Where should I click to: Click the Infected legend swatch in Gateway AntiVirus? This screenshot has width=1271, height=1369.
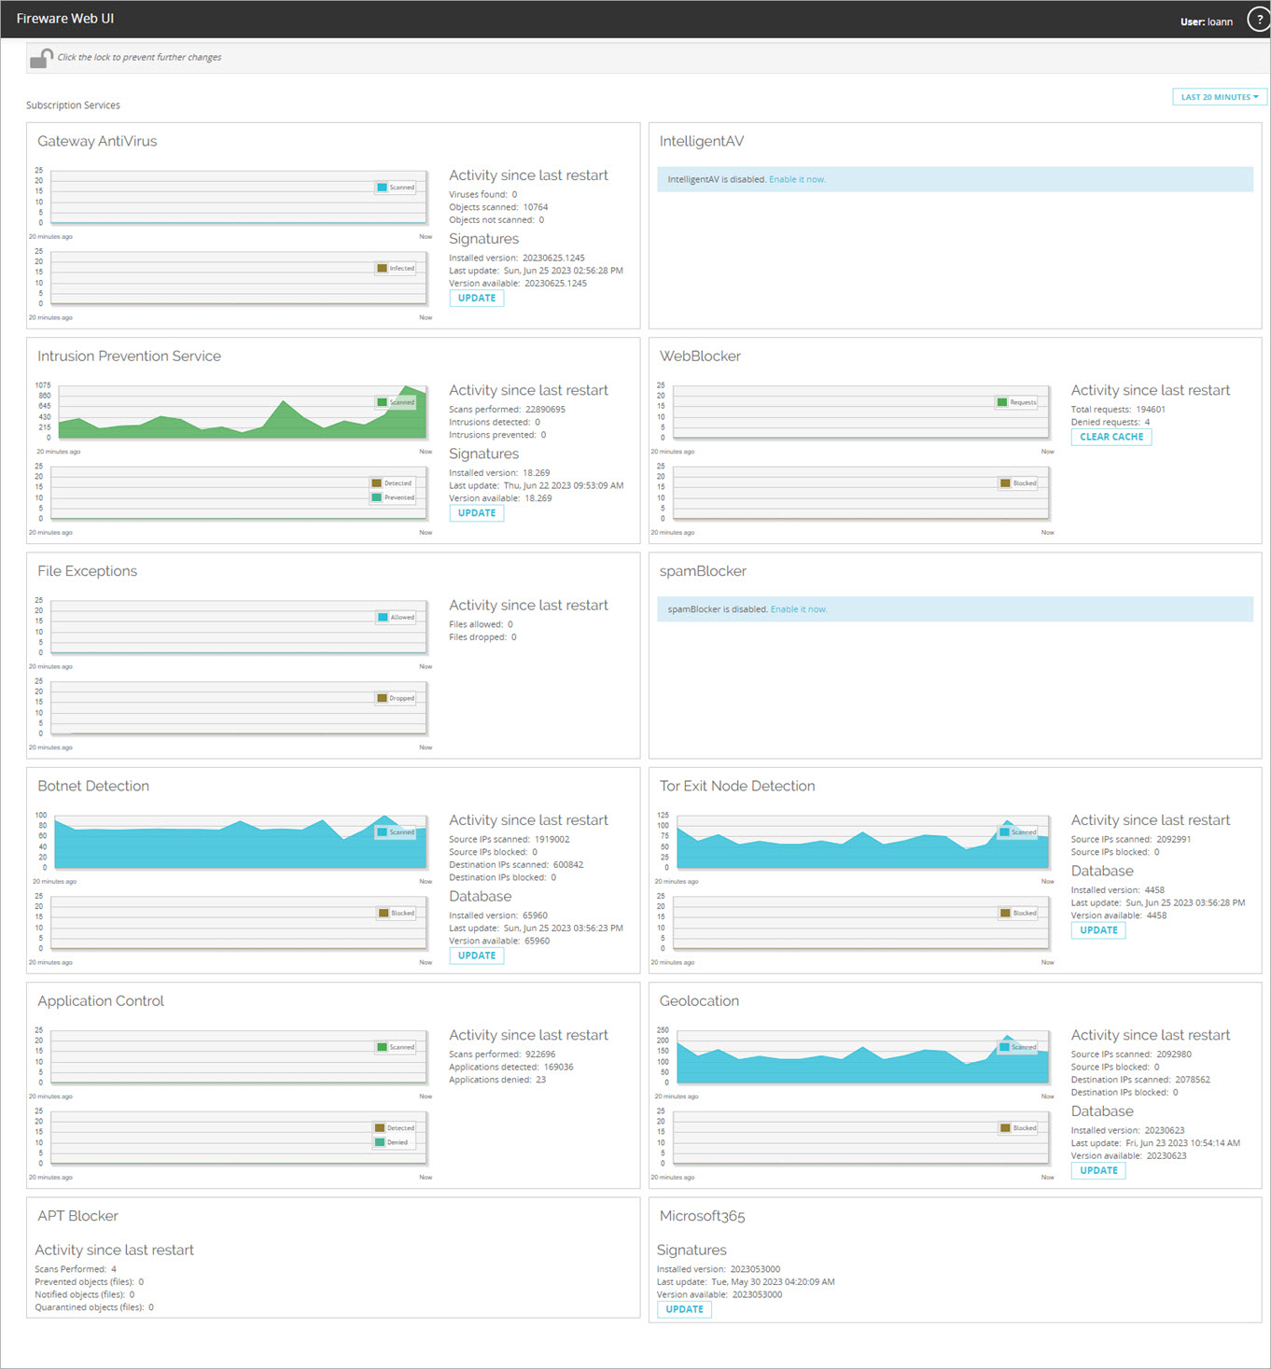[383, 269]
